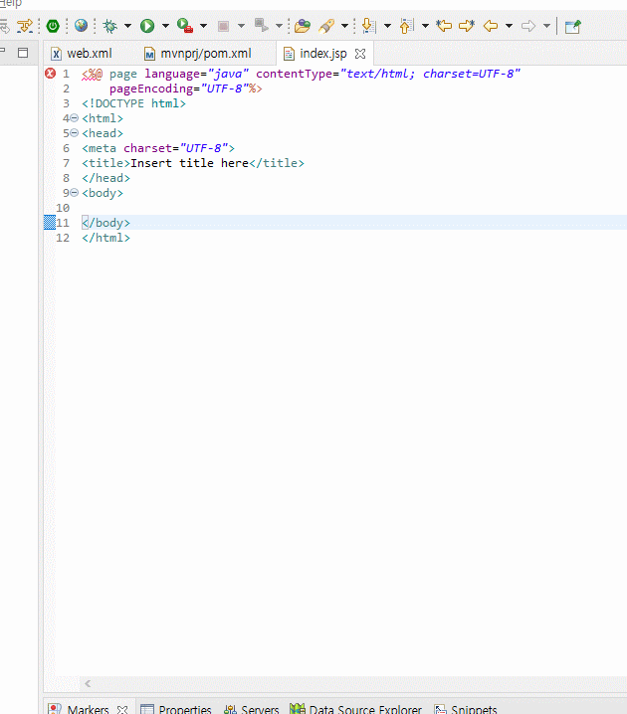The width and height of the screenshot is (627, 714).
Task: Click the maximize view icon left of web.xml tab
Action: (23, 53)
